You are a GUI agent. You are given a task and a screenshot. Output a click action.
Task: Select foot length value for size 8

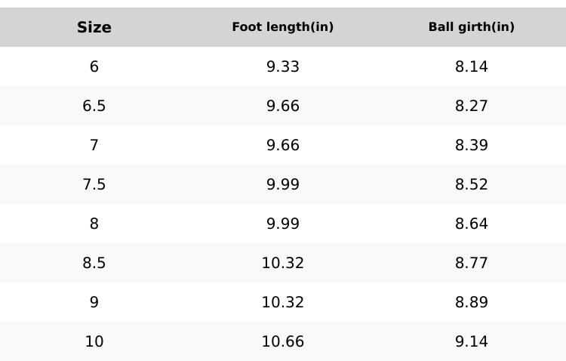[283, 224]
